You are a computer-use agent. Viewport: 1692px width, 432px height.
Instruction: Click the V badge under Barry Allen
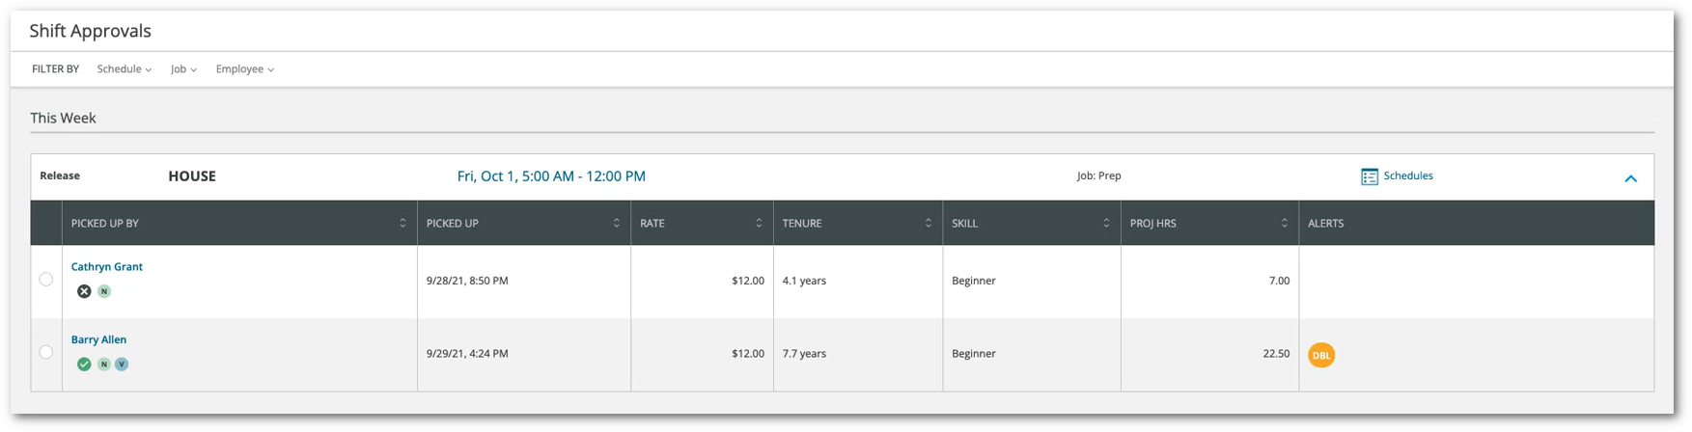(x=122, y=364)
